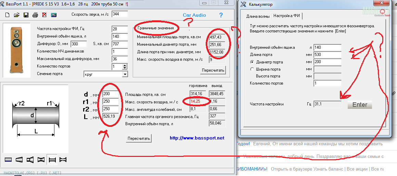This screenshot has width=397, height=176.
Task: Click the 'Длина порта' field in calculator
Action: click(x=327, y=55)
